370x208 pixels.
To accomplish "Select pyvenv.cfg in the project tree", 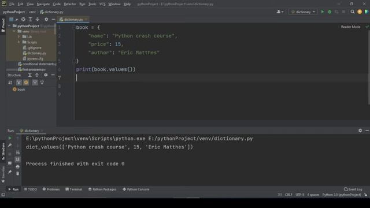I will coord(33,58).
